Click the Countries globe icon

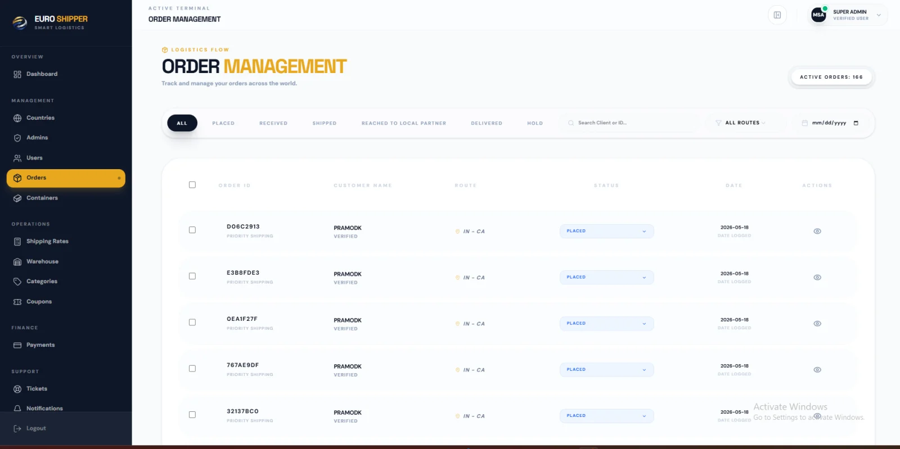[17, 118]
